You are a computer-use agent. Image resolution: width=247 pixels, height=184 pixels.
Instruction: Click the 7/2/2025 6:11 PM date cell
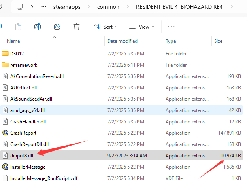126,65
